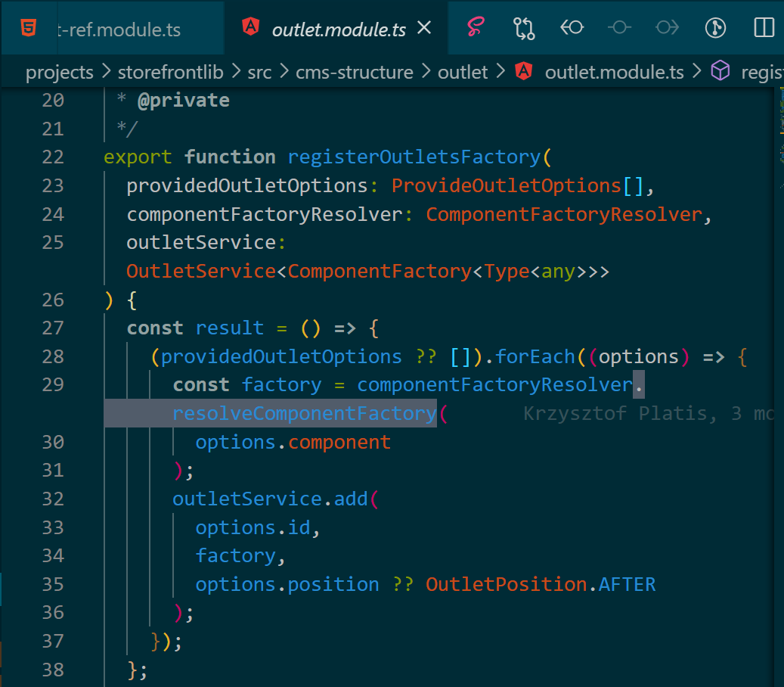Click the Angular icon in the breadcrumb
784x687 pixels.
pyautogui.click(x=523, y=71)
